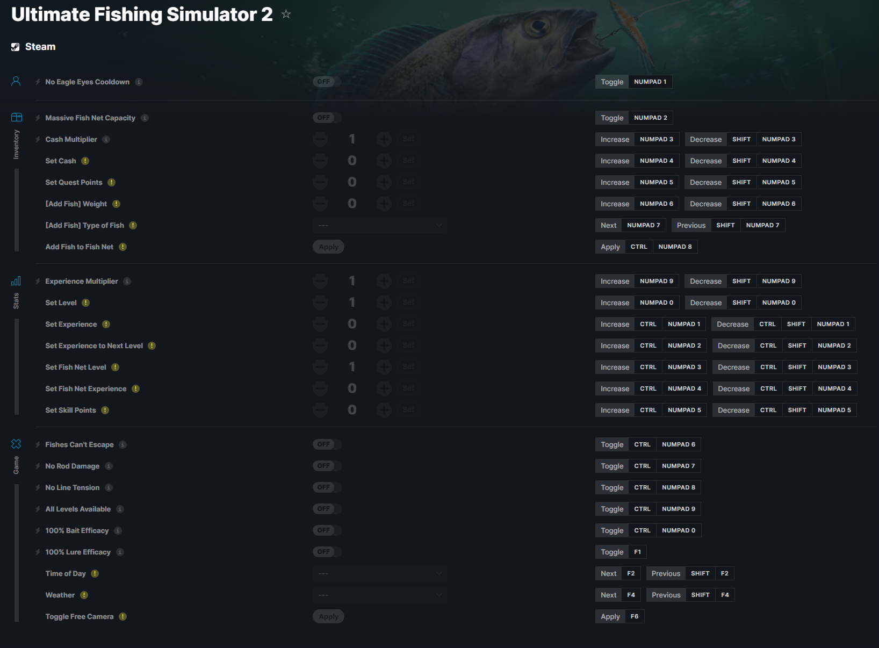Screen dimensions: 879x648
Task: Decrease Set Level with minus button
Action: point(320,303)
